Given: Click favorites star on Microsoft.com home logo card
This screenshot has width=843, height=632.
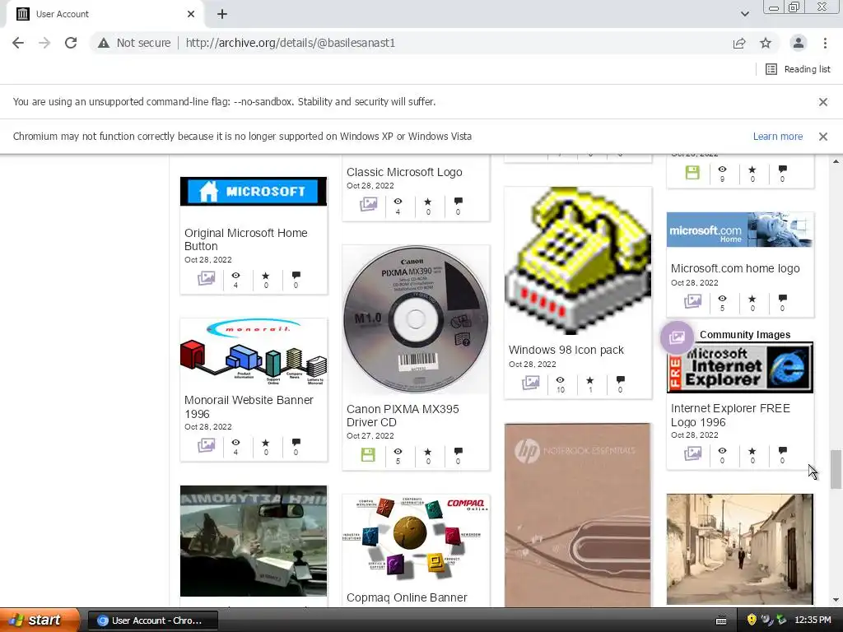Looking at the screenshot, I should click(x=752, y=299).
